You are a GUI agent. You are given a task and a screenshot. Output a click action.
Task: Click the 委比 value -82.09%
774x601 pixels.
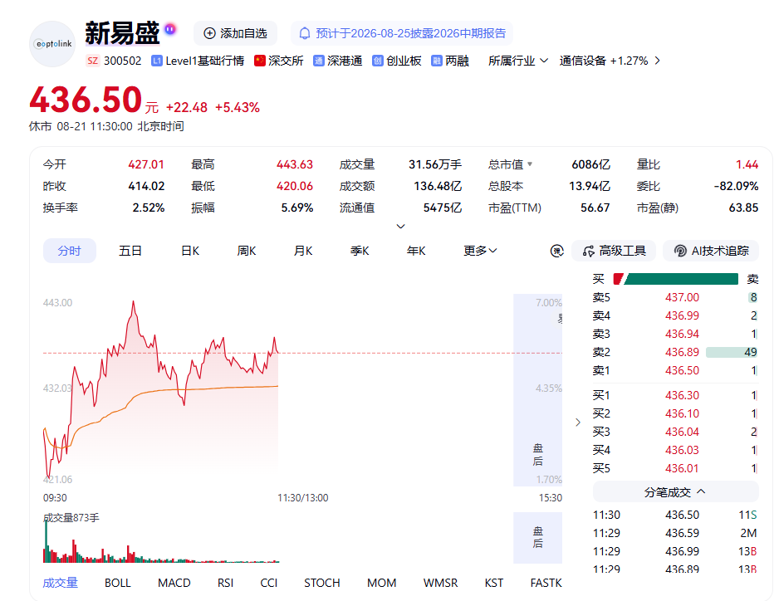736,186
